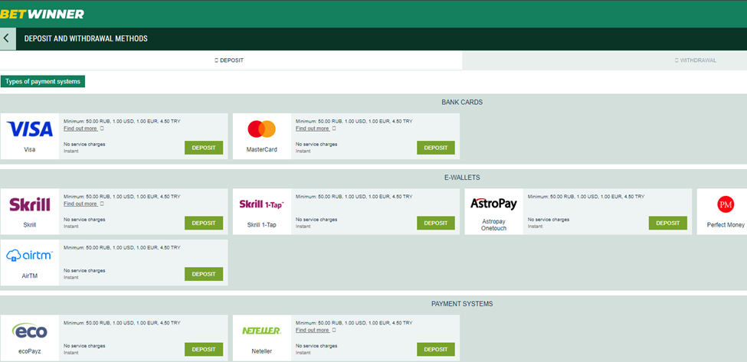
Task: Click the Visa logo icon
Action: [30, 129]
